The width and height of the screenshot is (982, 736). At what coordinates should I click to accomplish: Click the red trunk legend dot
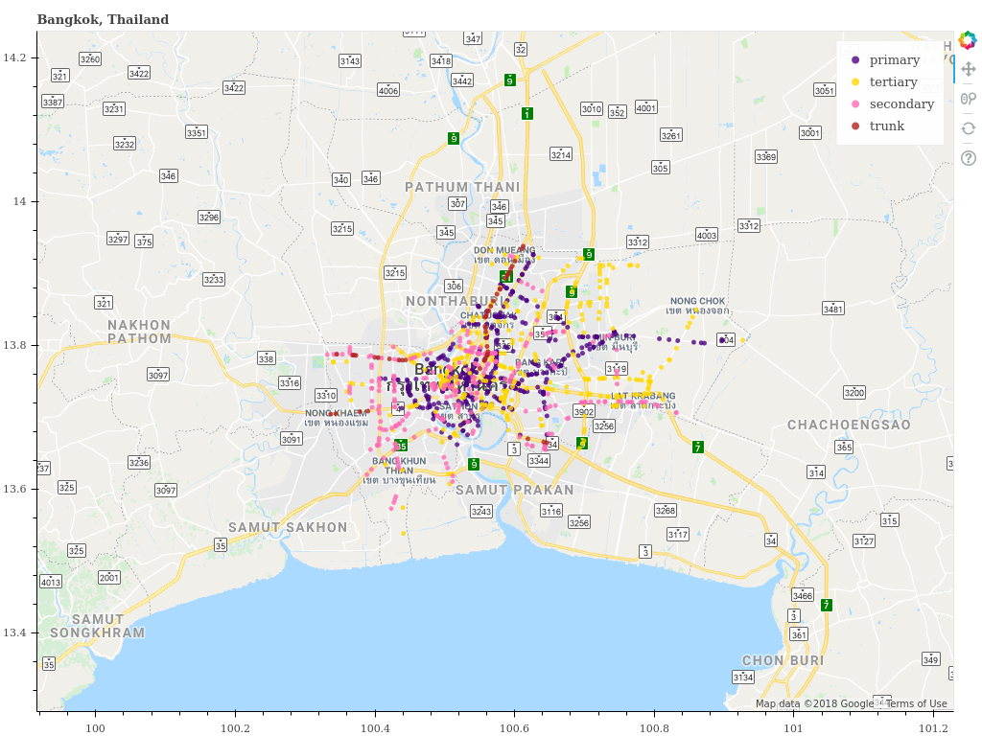(x=855, y=126)
